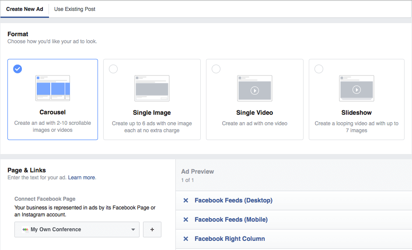The height and width of the screenshot is (250, 412).
Task: Click the Page & Links heading
Action: pos(27,170)
